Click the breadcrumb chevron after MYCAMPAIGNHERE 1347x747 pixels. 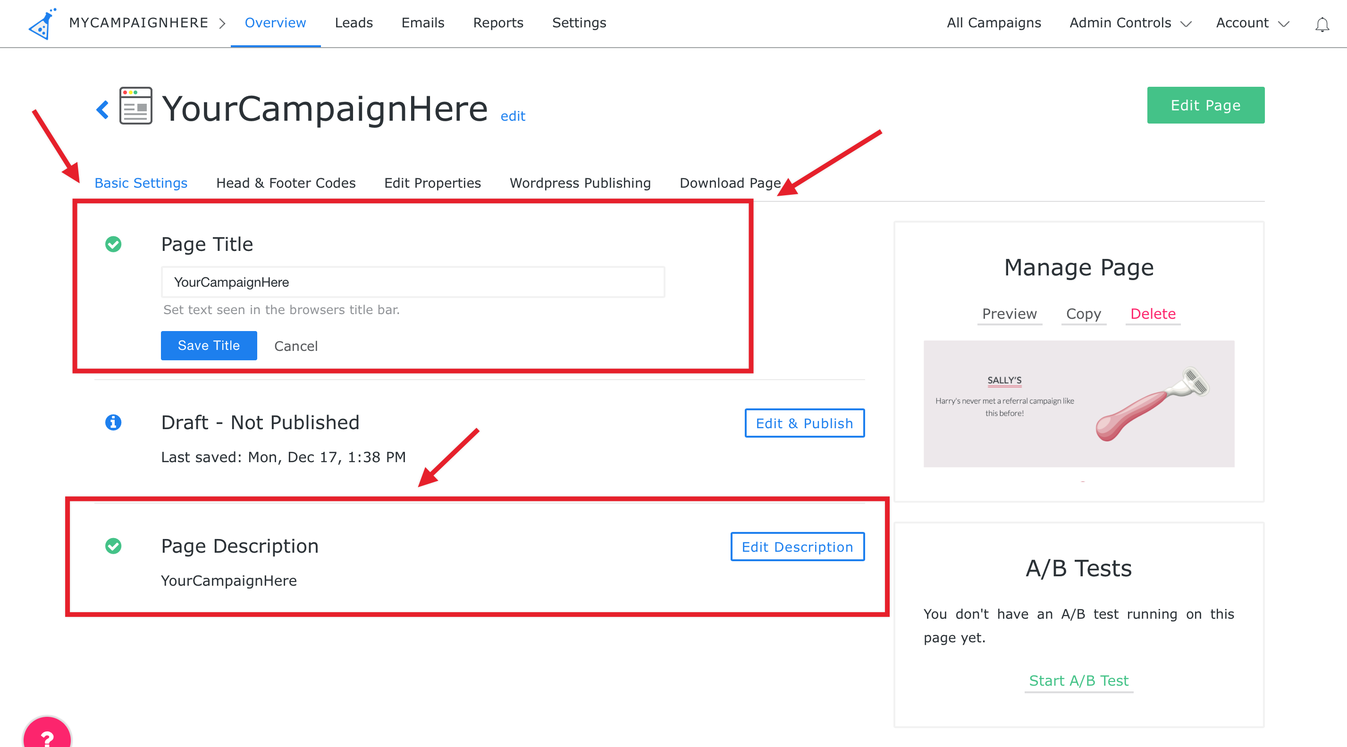click(222, 24)
